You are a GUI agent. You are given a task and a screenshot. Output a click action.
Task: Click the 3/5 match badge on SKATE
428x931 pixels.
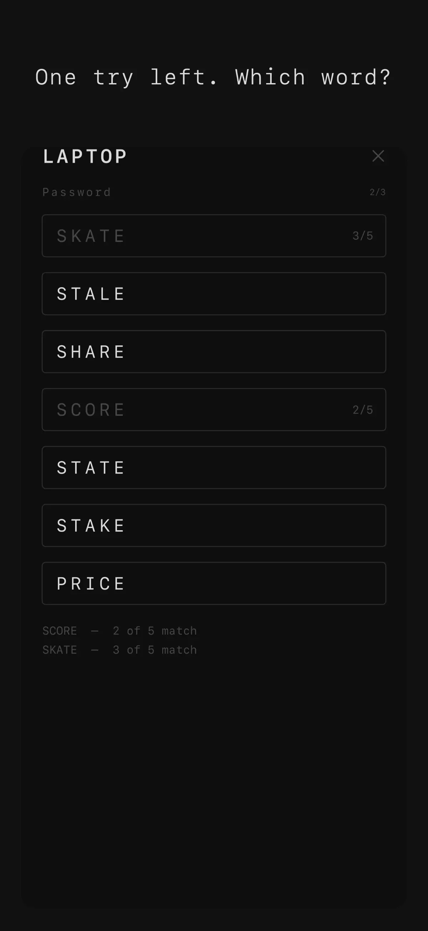363,236
